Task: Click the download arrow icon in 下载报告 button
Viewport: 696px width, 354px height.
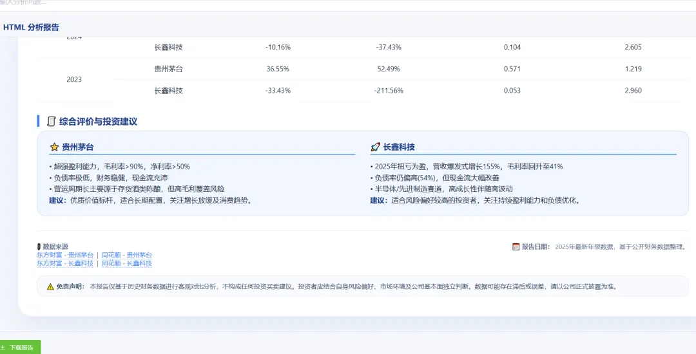Action: 3,348
